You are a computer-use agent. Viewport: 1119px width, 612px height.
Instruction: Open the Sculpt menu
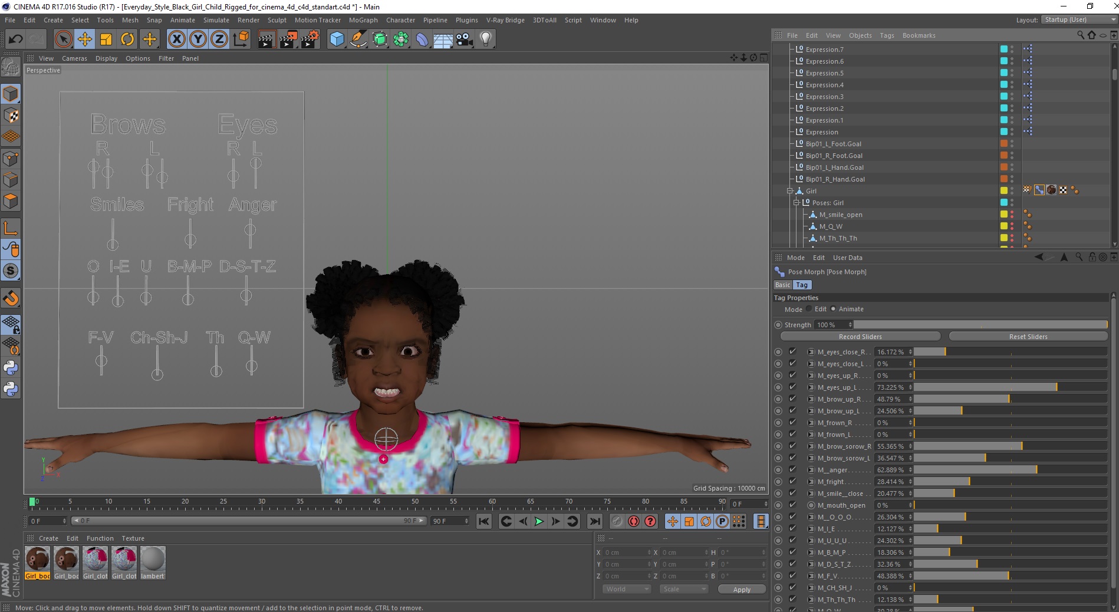pos(277,20)
